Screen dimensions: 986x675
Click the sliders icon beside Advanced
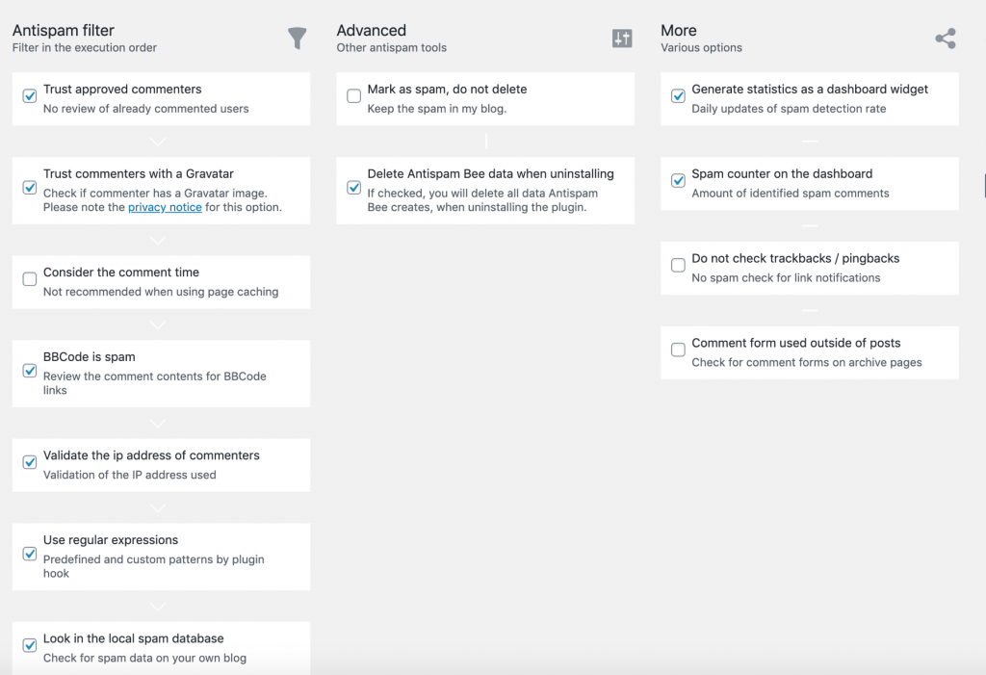[x=622, y=39]
